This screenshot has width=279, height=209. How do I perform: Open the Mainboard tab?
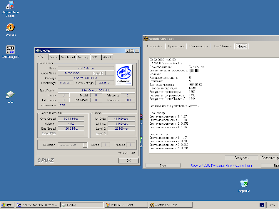click(68, 57)
